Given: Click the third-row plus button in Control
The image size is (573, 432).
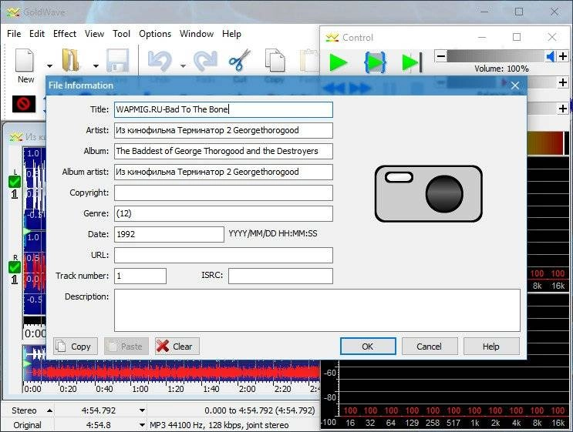Looking at the screenshot, I should 563,109.
